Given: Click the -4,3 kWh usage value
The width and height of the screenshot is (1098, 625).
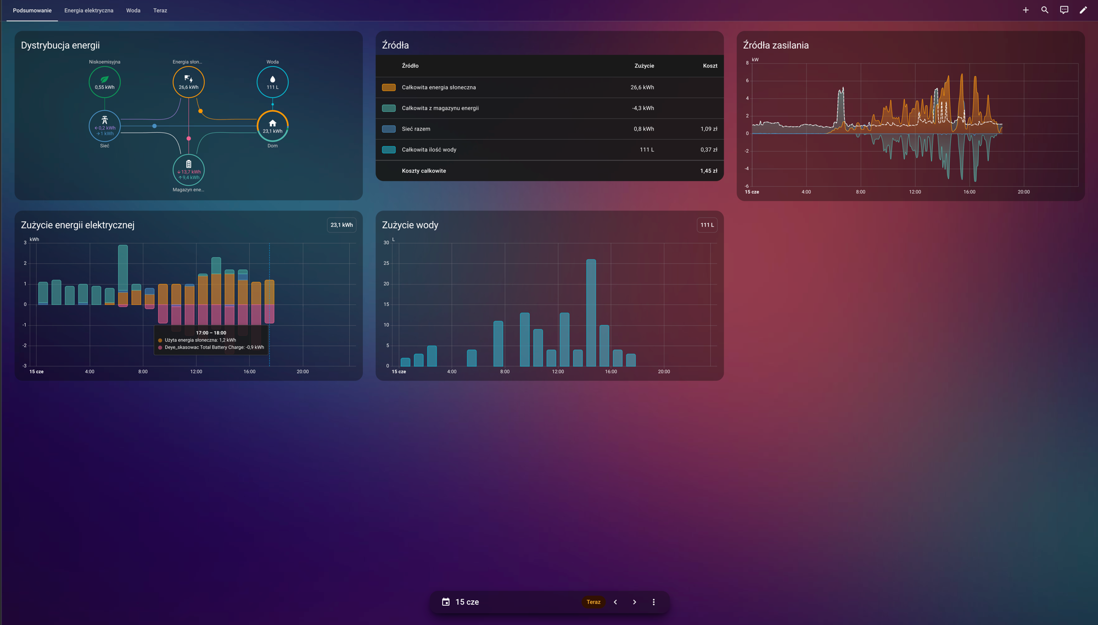Looking at the screenshot, I should (x=643, y=108).
